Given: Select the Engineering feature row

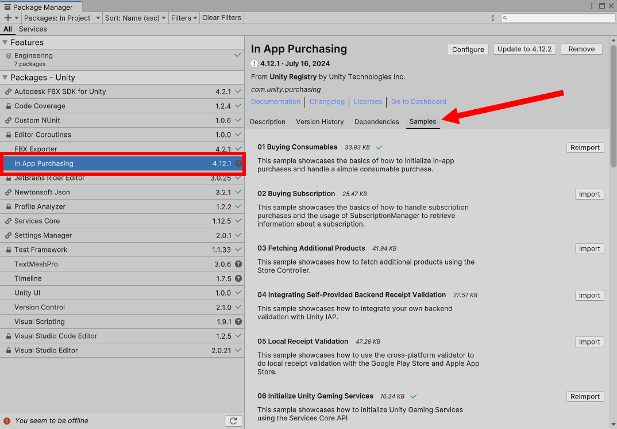Looking at the screenshot, I should (x=122, y=59).
